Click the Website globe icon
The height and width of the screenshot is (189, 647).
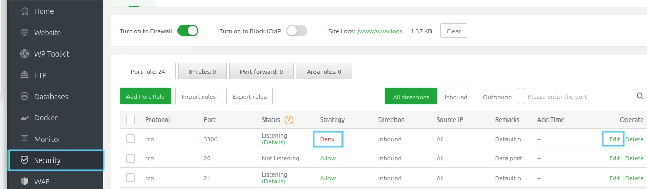coord(24,33)
